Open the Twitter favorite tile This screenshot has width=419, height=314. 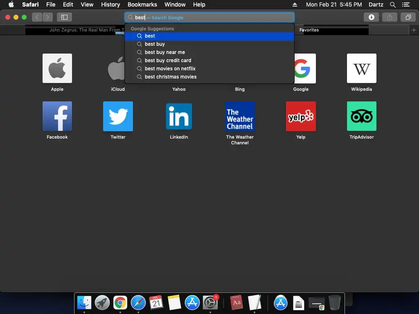point(118,116)
